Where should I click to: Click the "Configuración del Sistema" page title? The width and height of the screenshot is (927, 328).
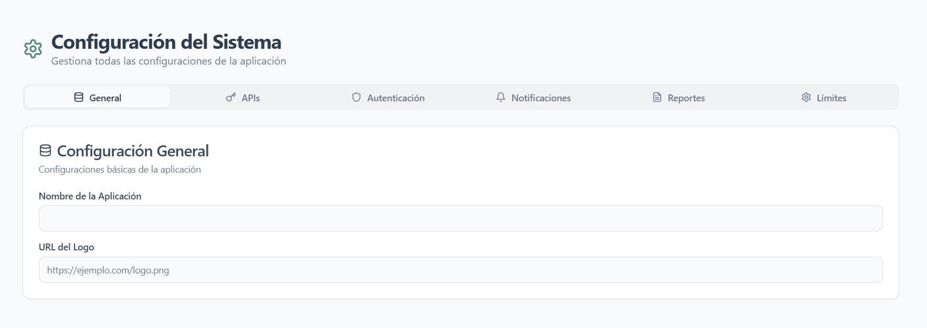point(166,42)
